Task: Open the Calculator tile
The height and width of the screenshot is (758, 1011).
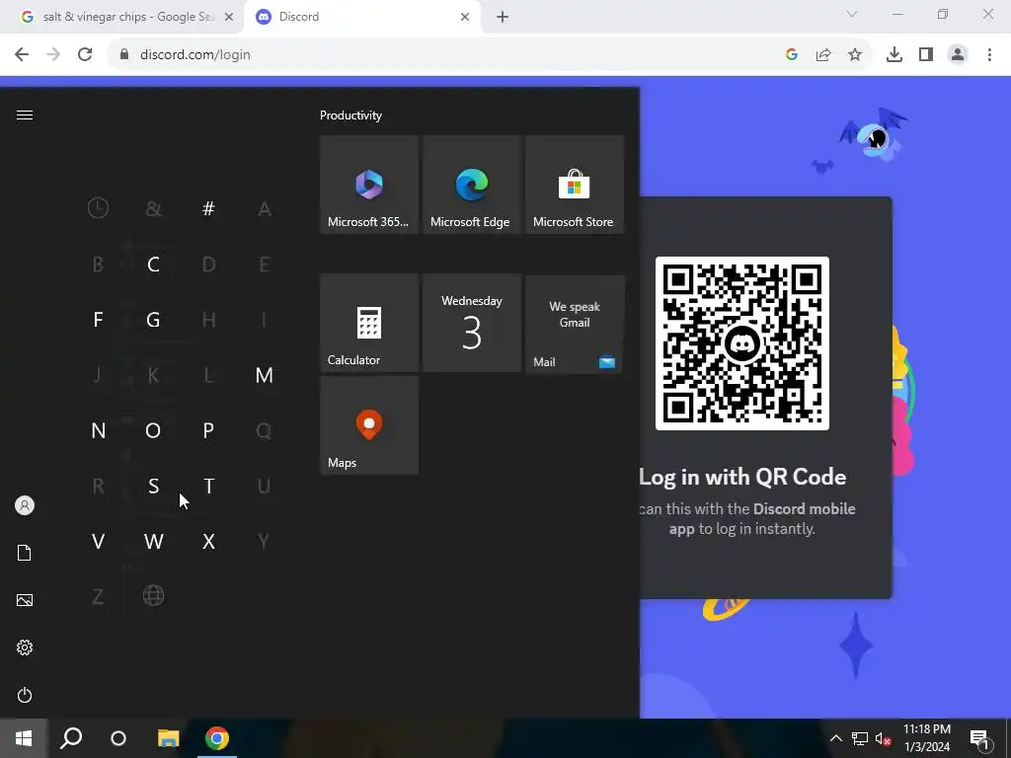Action: [369, 323]
